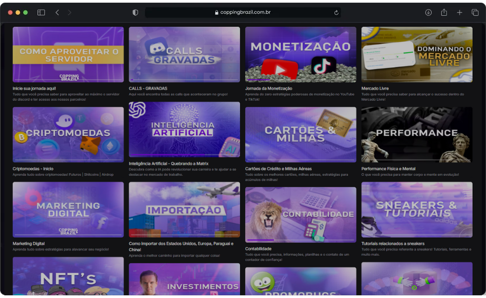Viewport: 486px width, 298px height.
Task: Click the 'Aprenda o melhor caminho para importar' text
Action: (x=174, y=256)
